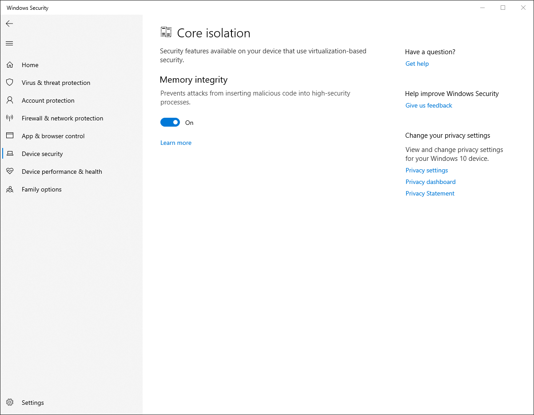Image resolution: width=534 pixels, height=415 pixels.
Task: Select the Virus & threat protection shield icon
Action: pyautogui.click(x=10, y=83)
